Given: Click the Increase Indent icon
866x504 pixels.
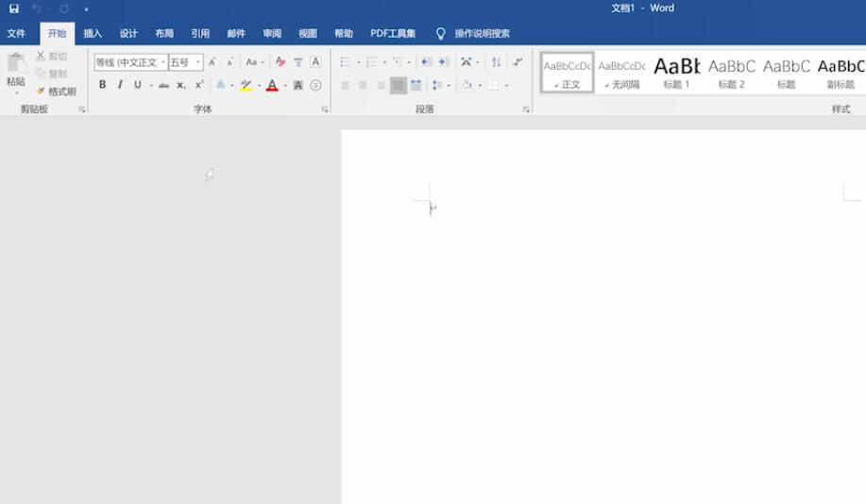Looking at the screenshot, I should (444, 62).
